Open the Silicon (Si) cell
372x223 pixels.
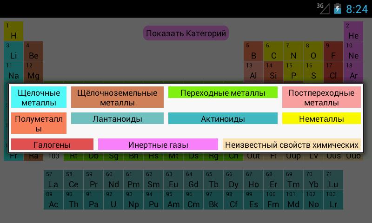[273, 71]
